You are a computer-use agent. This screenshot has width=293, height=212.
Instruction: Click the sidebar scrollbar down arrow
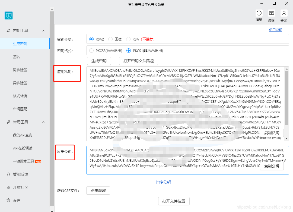click(52, 211)
